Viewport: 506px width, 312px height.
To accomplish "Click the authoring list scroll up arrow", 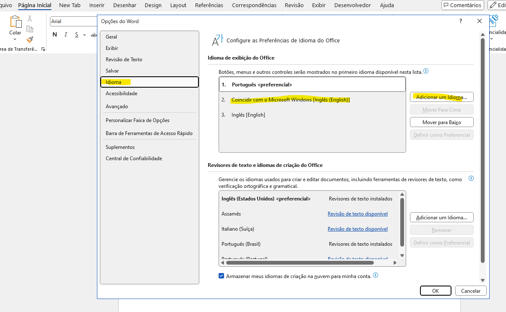I will 402,195.
